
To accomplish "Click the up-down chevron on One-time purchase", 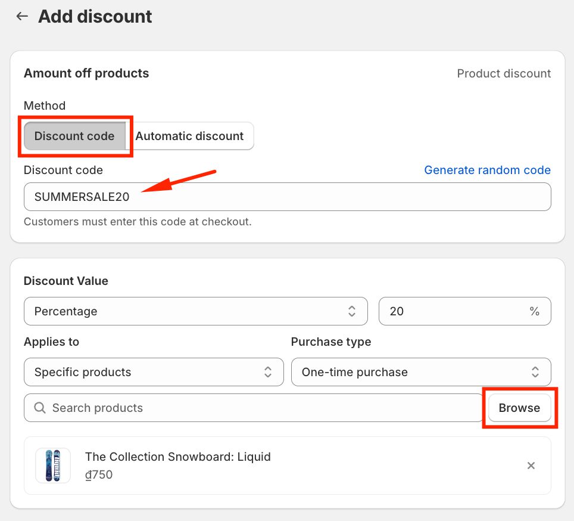I will point(535,372).
